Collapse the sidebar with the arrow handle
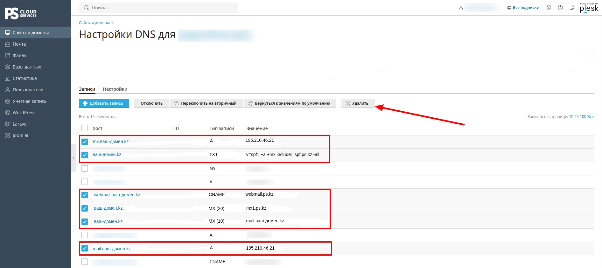The height and width of the screenshot is (268, 602). [x=73, y=158]
